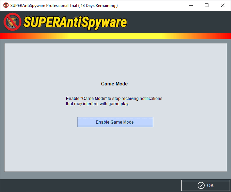Click the text "Enable "Game Mode" to stop receiving notifications"
The height and width of the screenshot is (192, 231).
tap(114, 98)
